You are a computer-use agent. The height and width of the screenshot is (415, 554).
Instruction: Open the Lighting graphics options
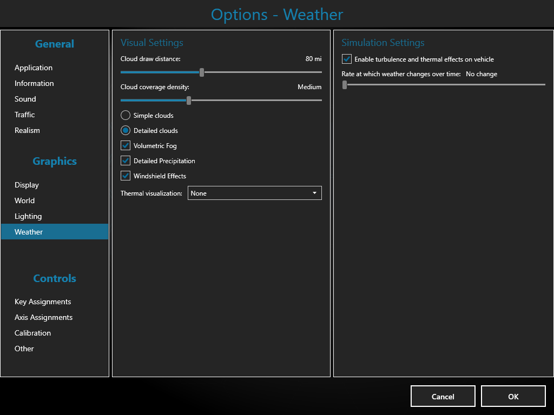pyautogui.click(x=28, y=216)
